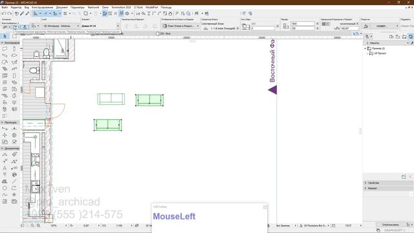Select the Circle/Arc tool

(x=5, y=188)
